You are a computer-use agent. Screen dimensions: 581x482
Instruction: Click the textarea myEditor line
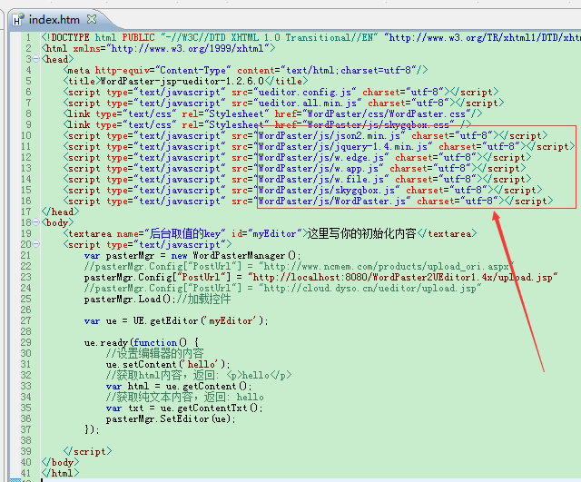(x=270, y=233)
